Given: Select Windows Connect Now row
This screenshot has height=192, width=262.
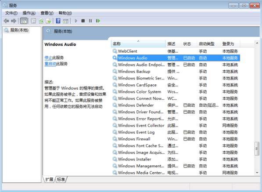Looking at the screenshot, I should pyautogui.click(x=176, y=98).
